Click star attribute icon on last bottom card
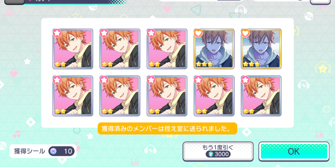Screen dimensions: 335x167 (245, 80)
